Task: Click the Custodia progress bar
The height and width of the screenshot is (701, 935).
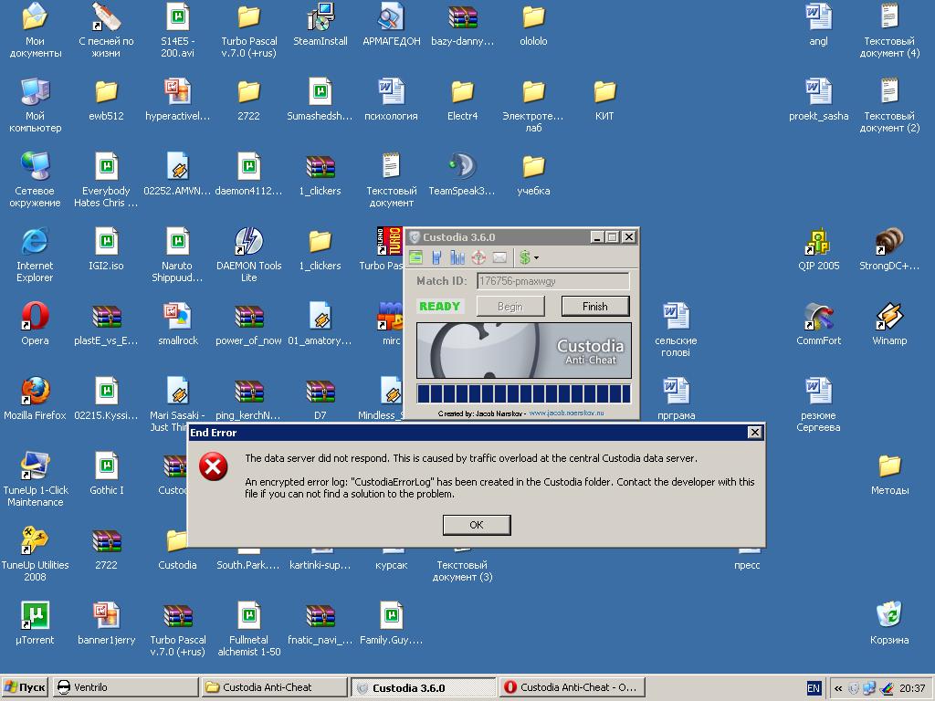Action: [523, 394]
